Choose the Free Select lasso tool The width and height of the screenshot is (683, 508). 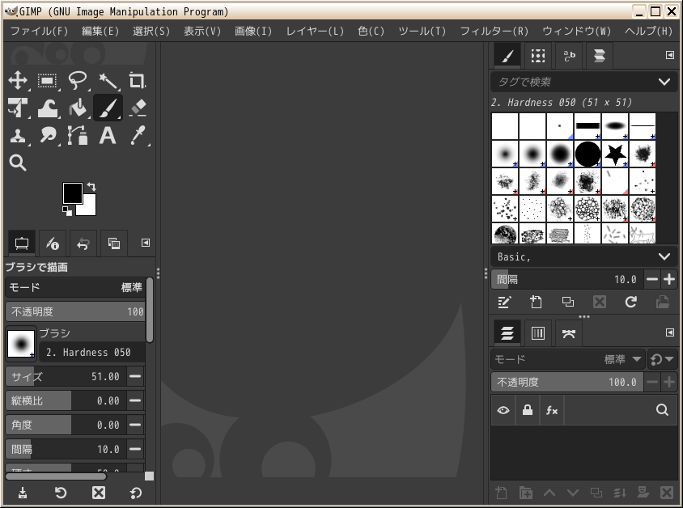coord(78,80)
